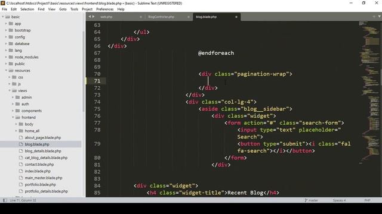
Task: Open the tab list dropdown arrow
Action: (380, 17)
